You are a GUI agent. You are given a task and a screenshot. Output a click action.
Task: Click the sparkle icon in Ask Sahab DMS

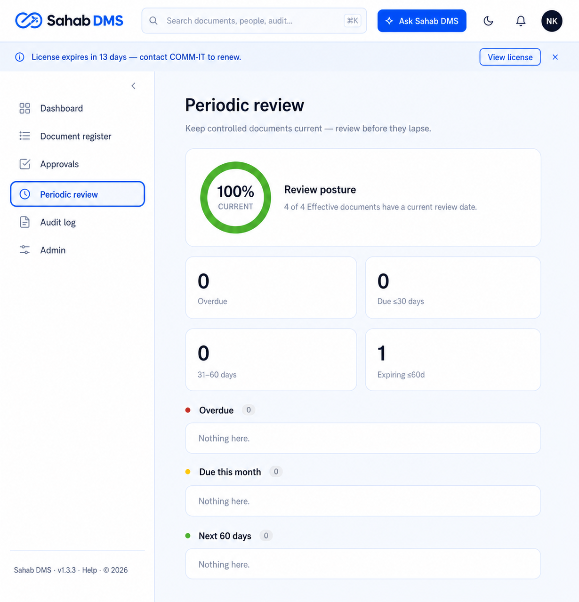pos(389,21)
